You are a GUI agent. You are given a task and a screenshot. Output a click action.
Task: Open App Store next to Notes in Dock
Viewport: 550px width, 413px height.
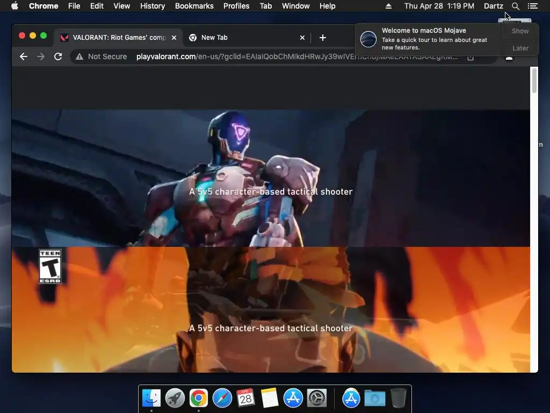(293, 398)
